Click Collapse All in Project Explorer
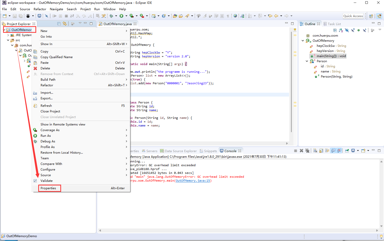 (x=59, y=24)
